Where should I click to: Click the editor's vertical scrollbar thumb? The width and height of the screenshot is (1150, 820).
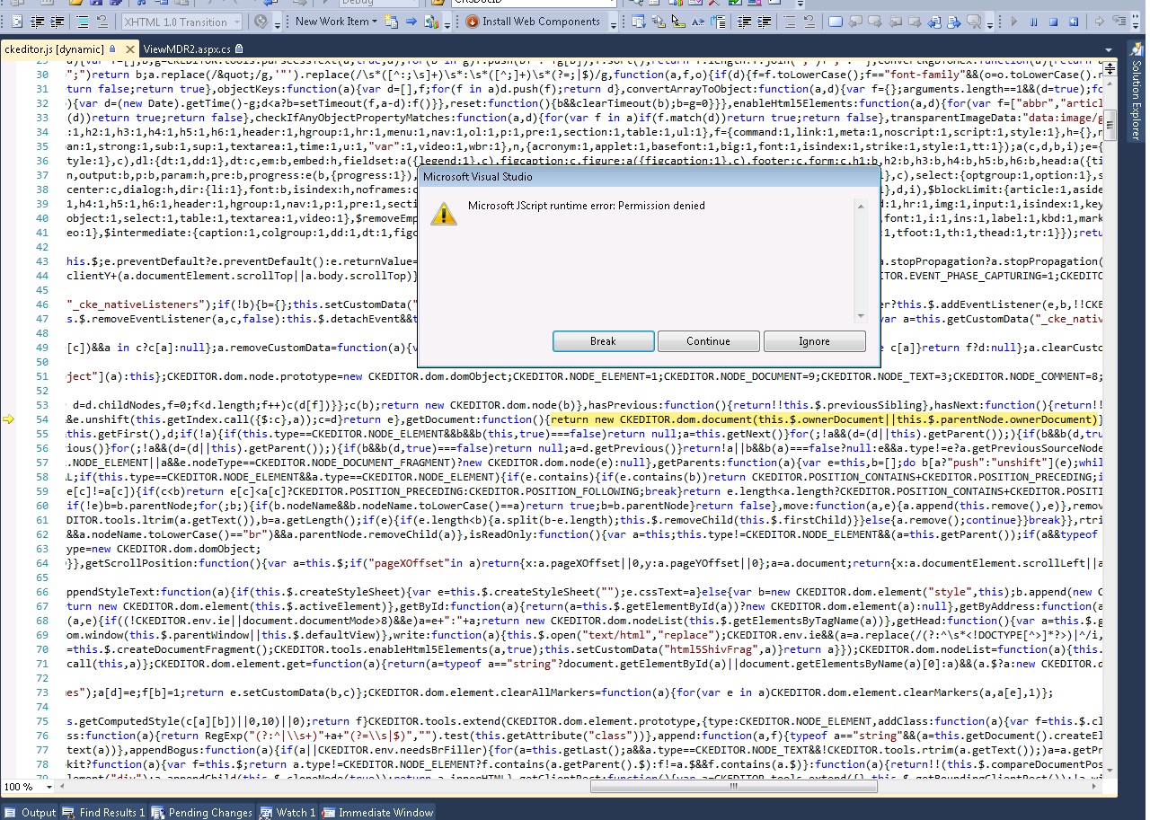coord(1110,126)
